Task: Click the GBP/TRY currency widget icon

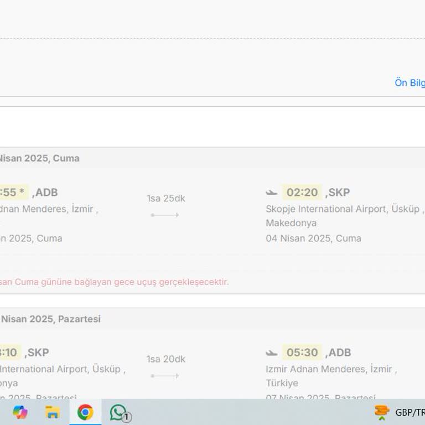Action: coord(382,412)
